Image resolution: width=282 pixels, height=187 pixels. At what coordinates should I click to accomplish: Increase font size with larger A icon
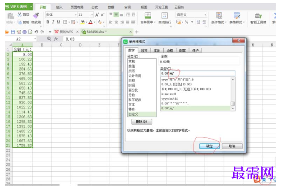pyautogui.click(x=97, y=15)
